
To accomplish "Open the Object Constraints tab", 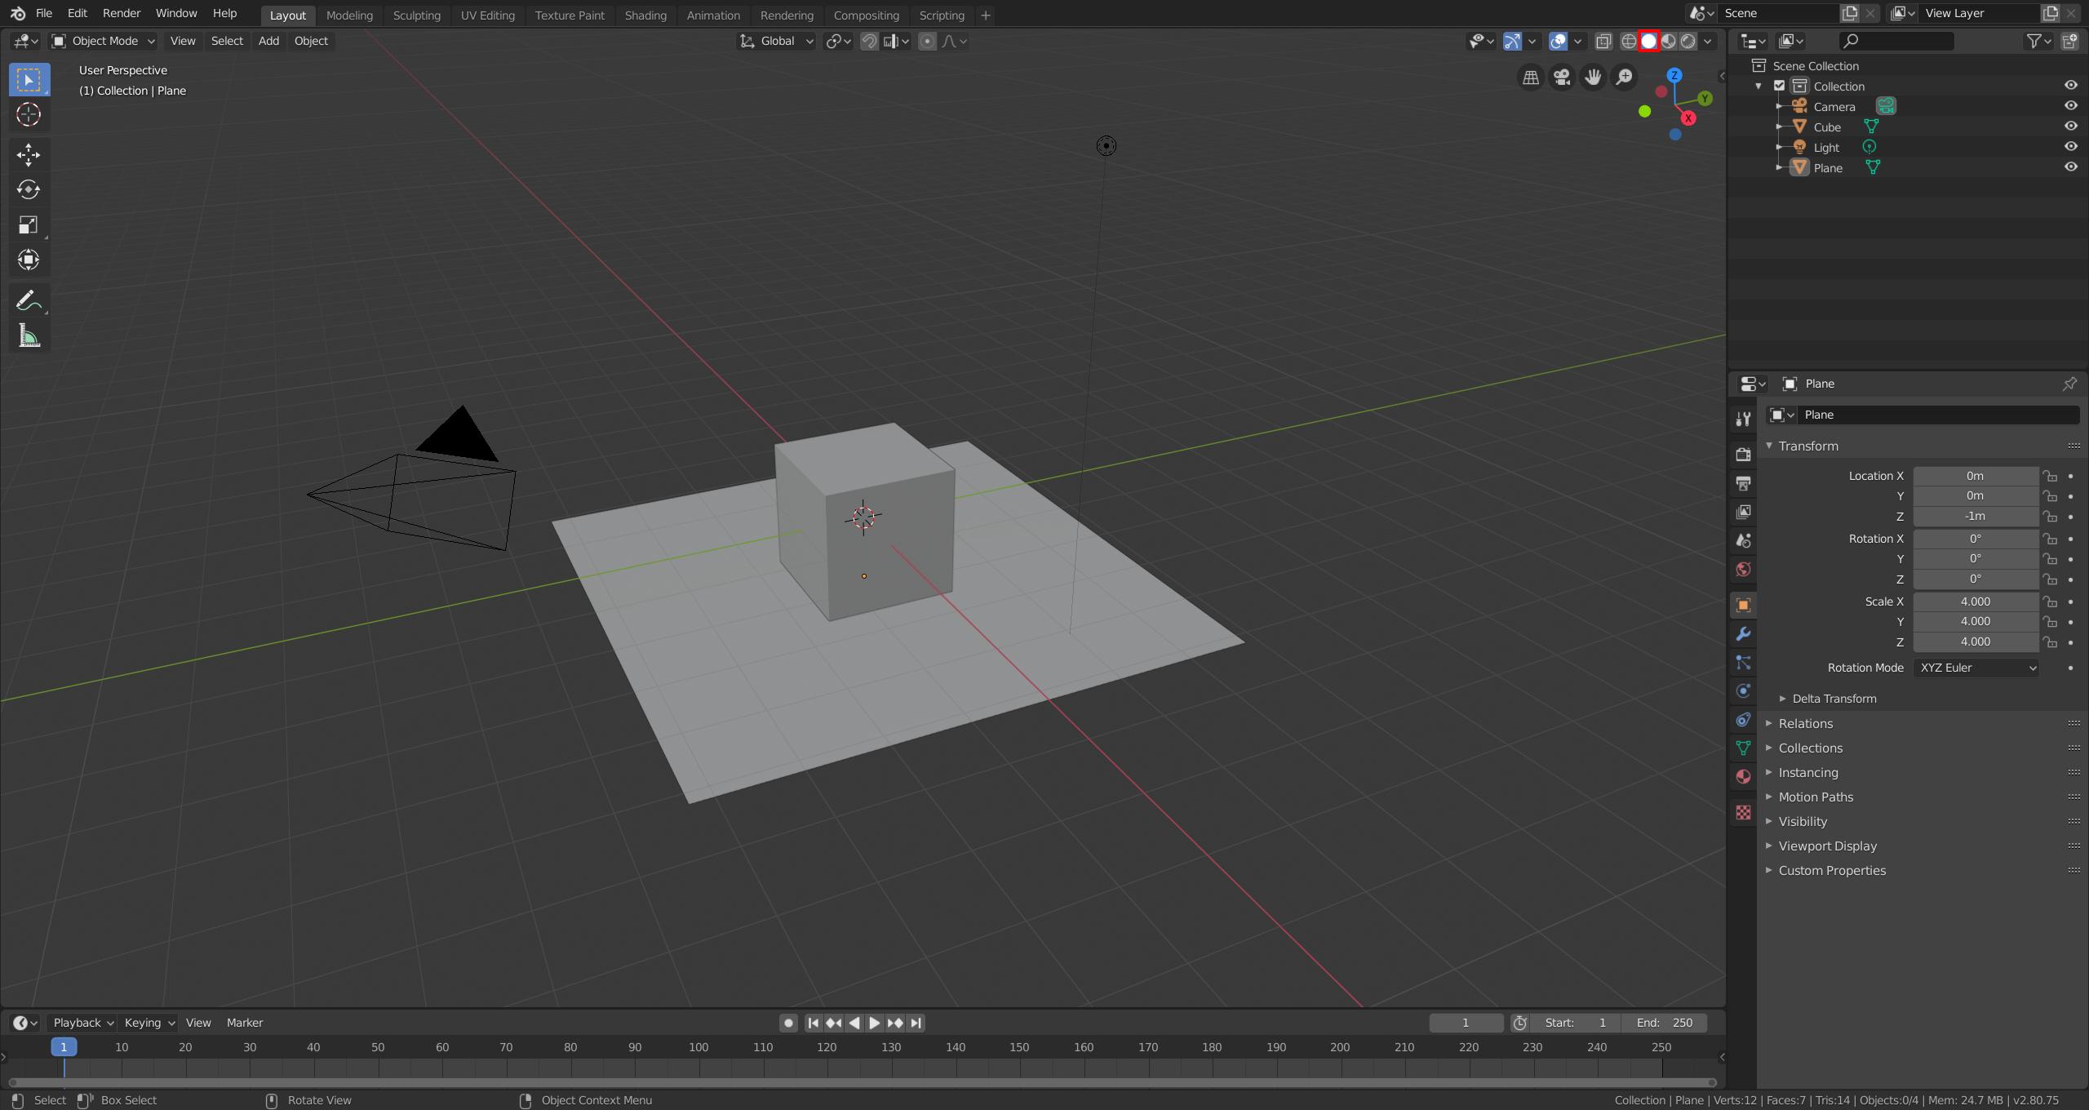I will pyautogui.click(x=1743, y=720).
